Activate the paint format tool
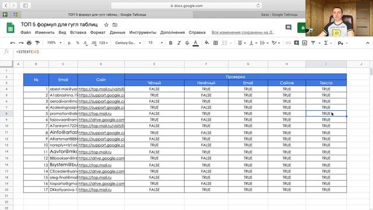 pos(37,43)
